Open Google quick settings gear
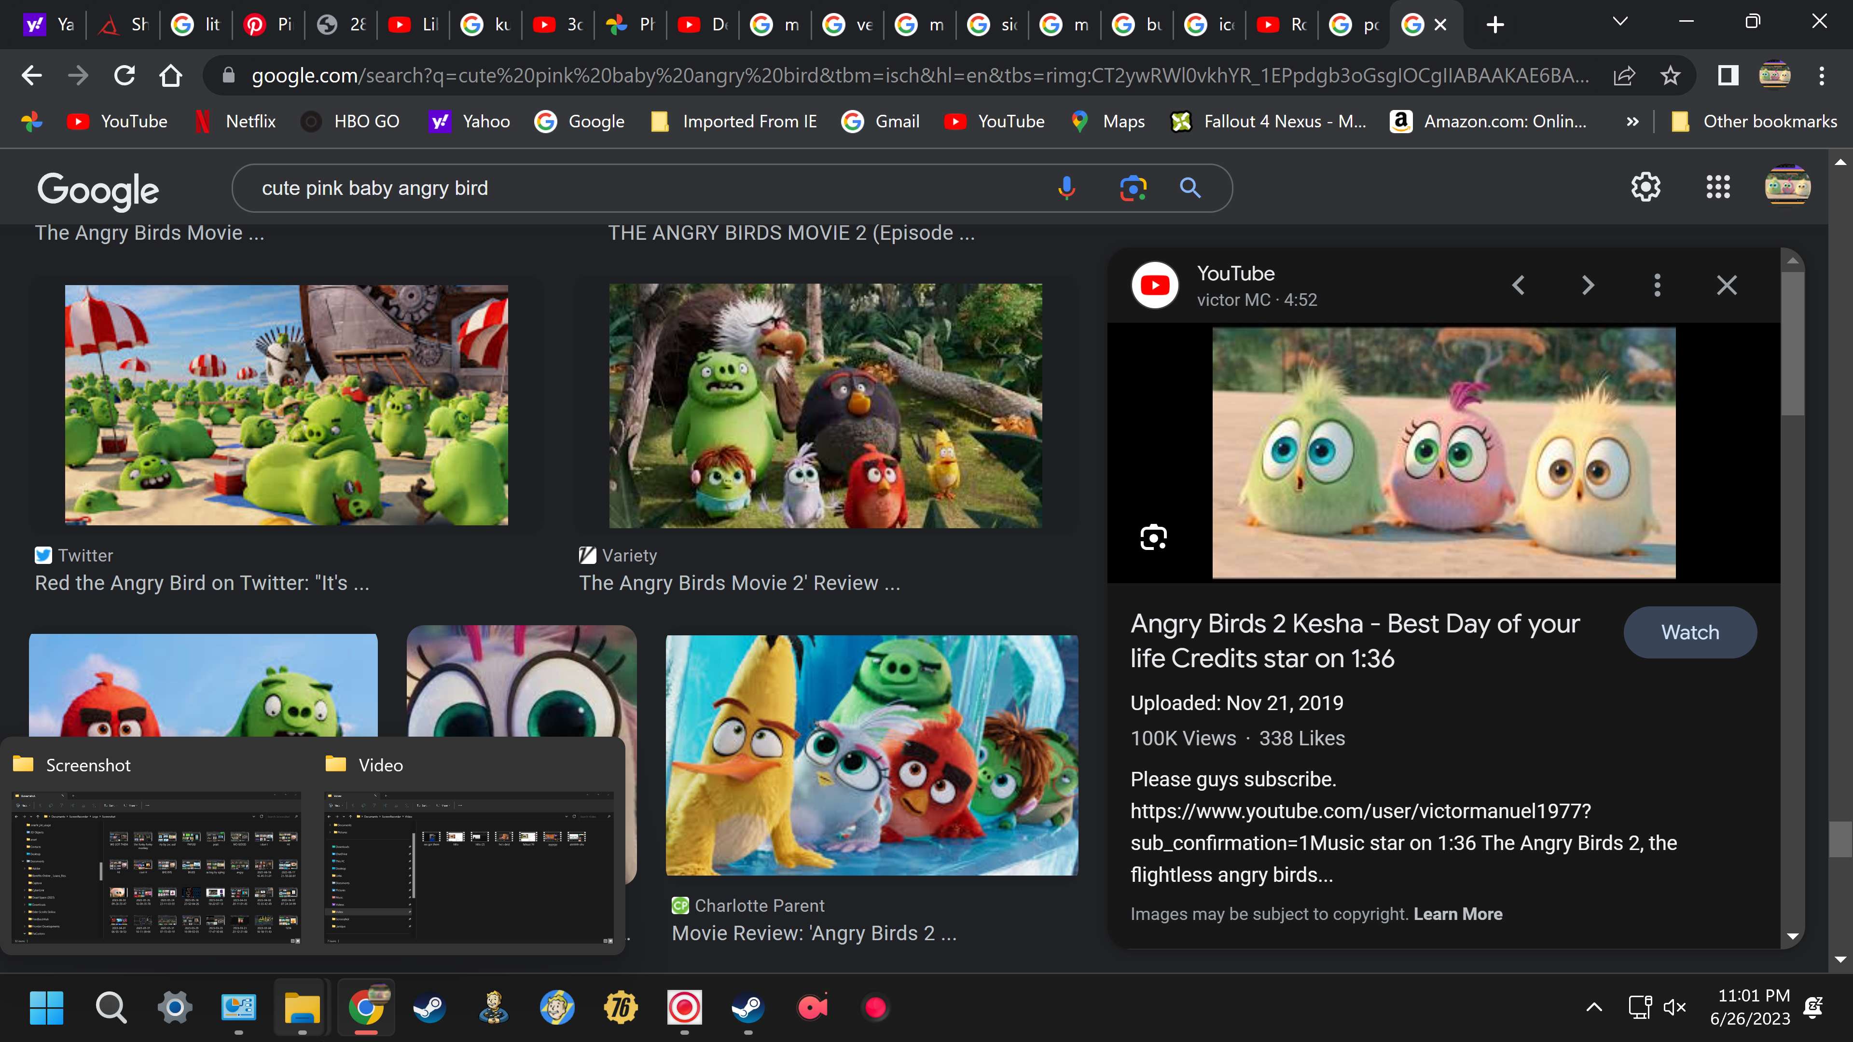This screenshot has width=1853, height=1042. 1646,187
